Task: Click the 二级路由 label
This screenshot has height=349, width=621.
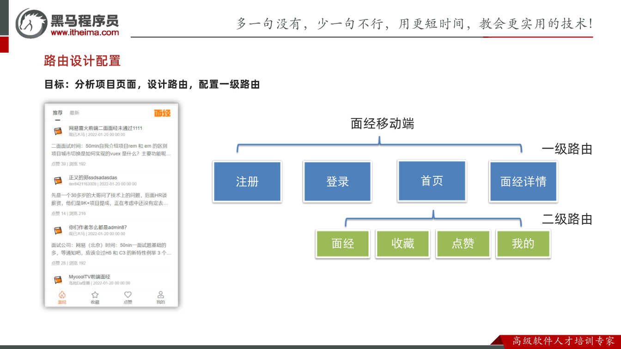Action: [x=567, y=219]
